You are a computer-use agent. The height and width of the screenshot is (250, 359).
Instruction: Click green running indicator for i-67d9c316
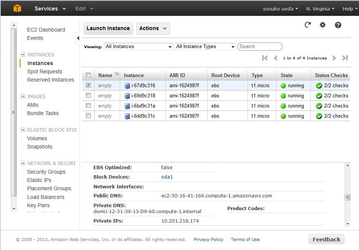[283, 86]
